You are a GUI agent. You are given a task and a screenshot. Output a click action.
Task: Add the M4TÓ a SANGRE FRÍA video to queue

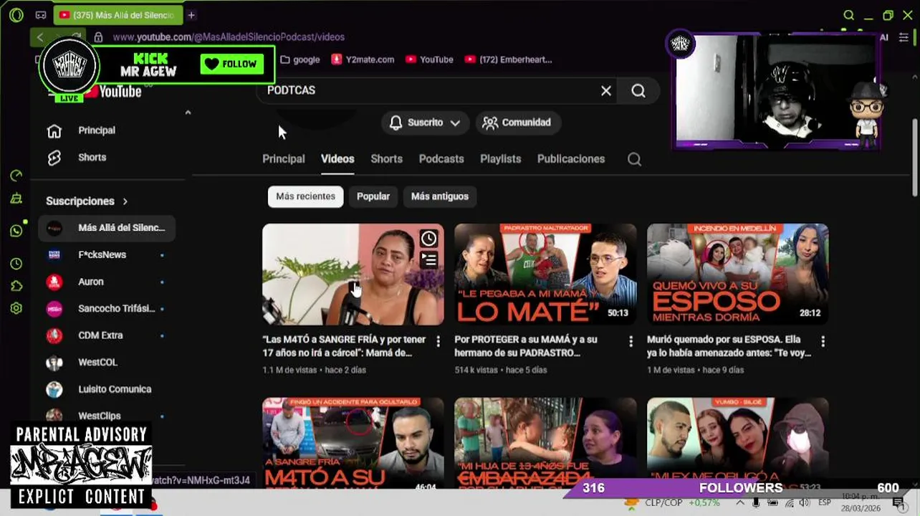[428, 260]
